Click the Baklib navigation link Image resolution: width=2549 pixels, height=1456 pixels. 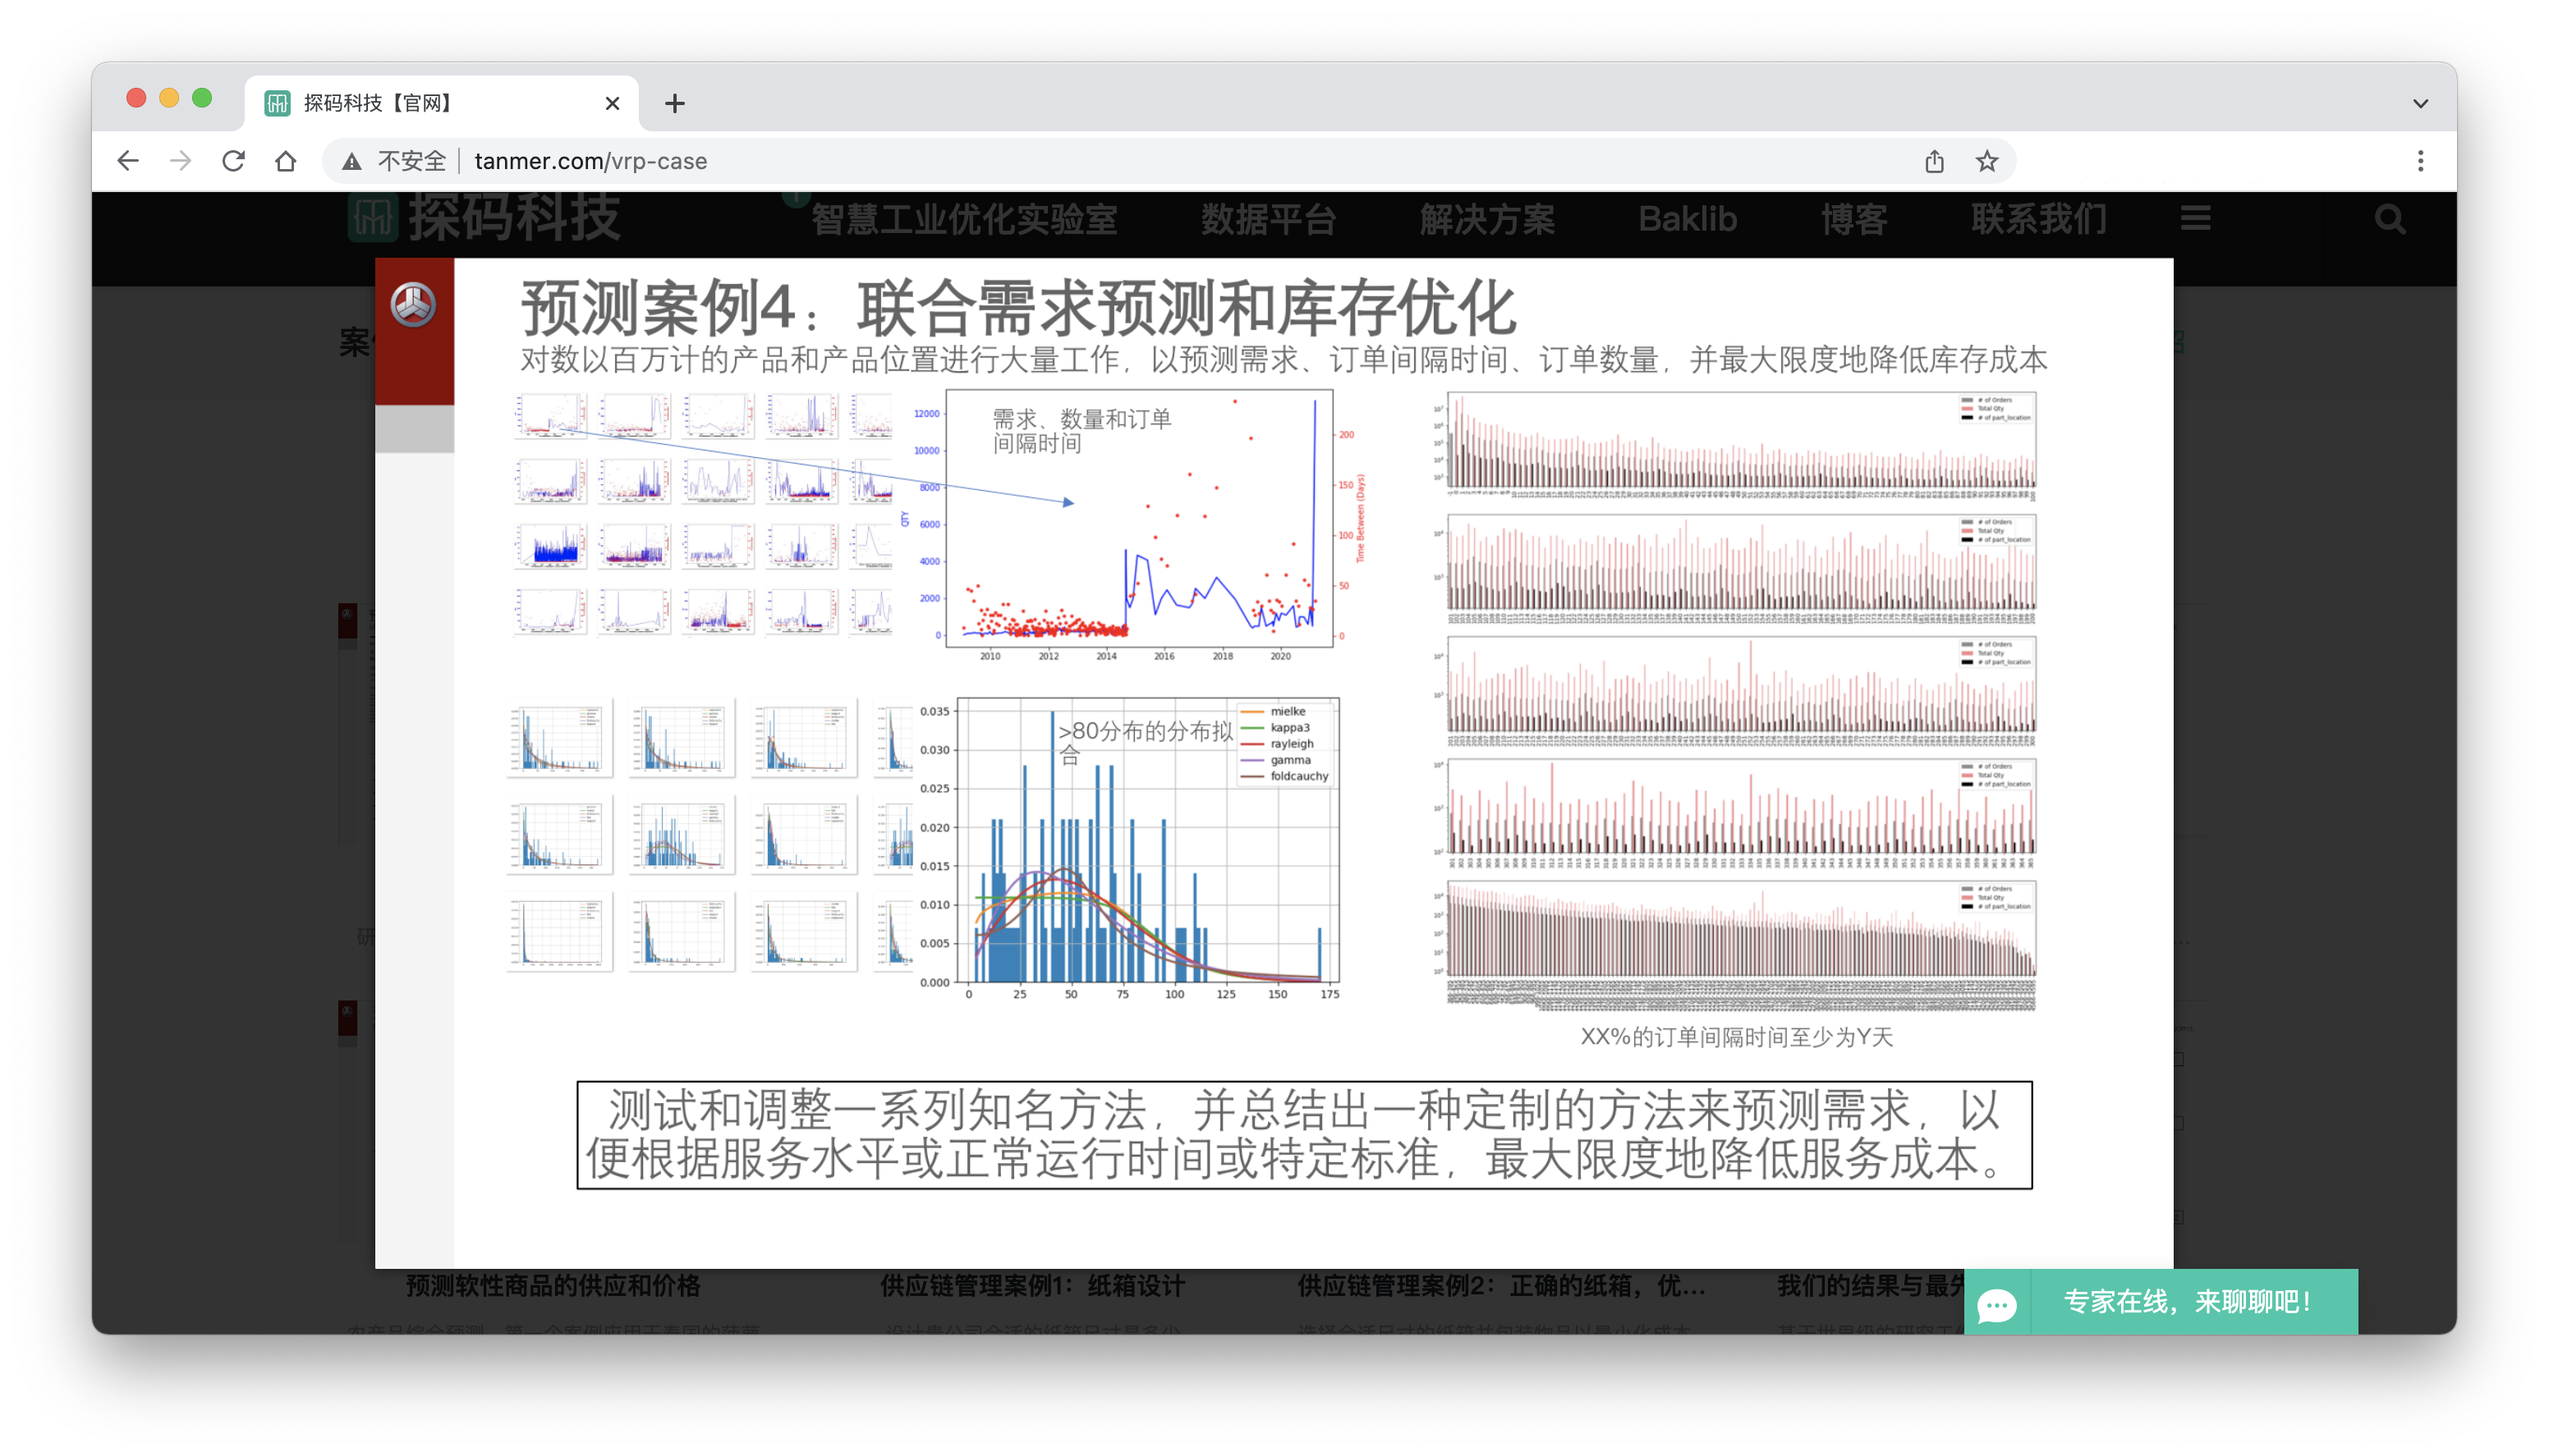pyautogui.click(x=1687, y=219)
